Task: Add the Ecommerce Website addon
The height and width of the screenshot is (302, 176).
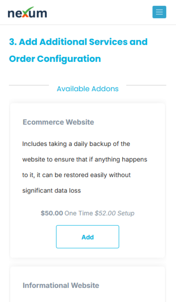Action: tap(88, 237)
